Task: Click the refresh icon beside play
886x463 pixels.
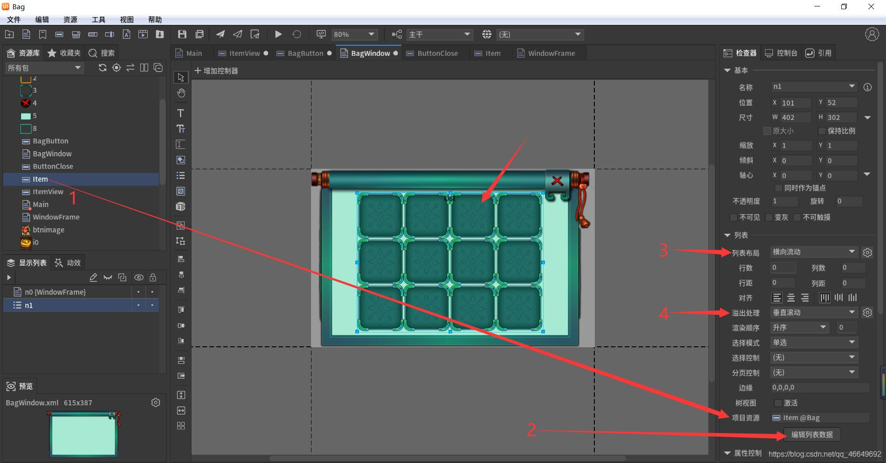Action: tap(297, 35)
